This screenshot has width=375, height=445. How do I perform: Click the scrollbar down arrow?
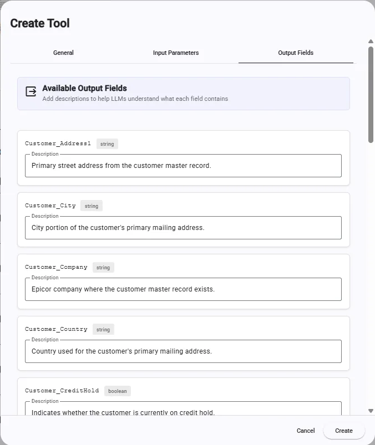[371, 411]
